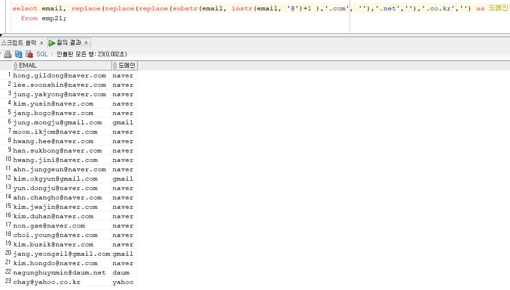The width and height of the screenshot is (510, 290).
Task: Click the SQL link in results toolbar
Action: tap(42, 54)
